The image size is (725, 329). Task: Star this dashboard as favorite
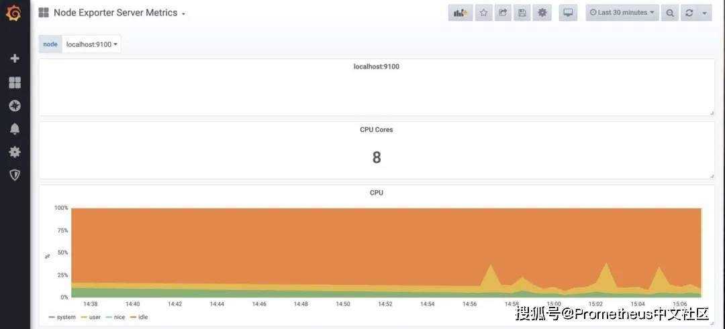[x=483, y=13]
